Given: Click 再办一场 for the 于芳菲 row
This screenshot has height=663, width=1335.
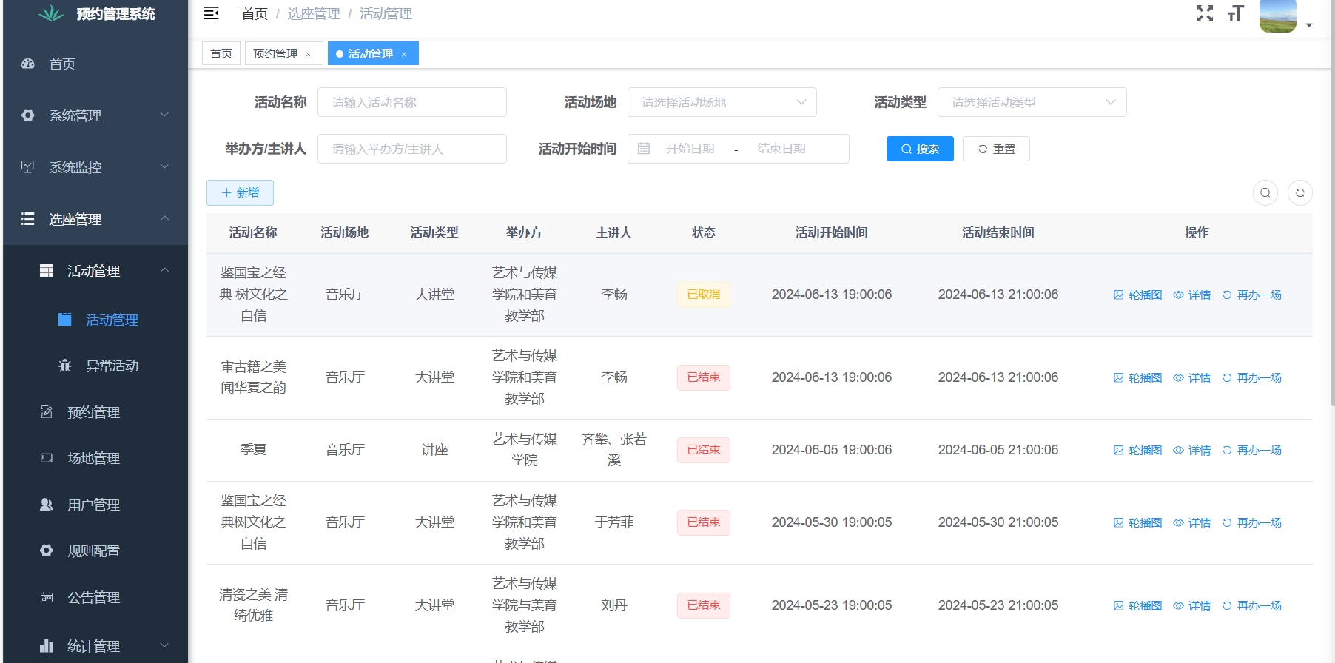Looking at the screenshot, I should pyautogui.click(x=1251, y=522).
